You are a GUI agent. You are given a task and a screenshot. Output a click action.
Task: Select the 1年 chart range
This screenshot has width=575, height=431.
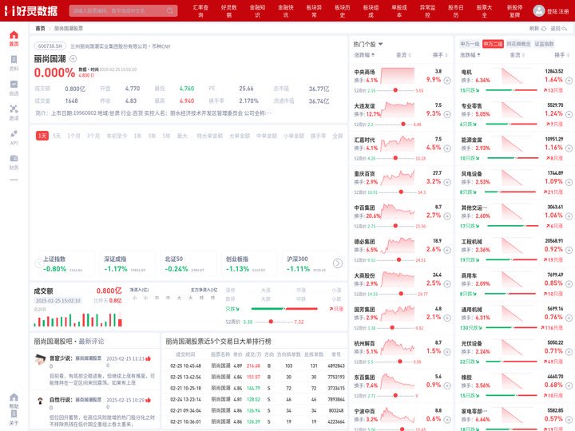137,136
